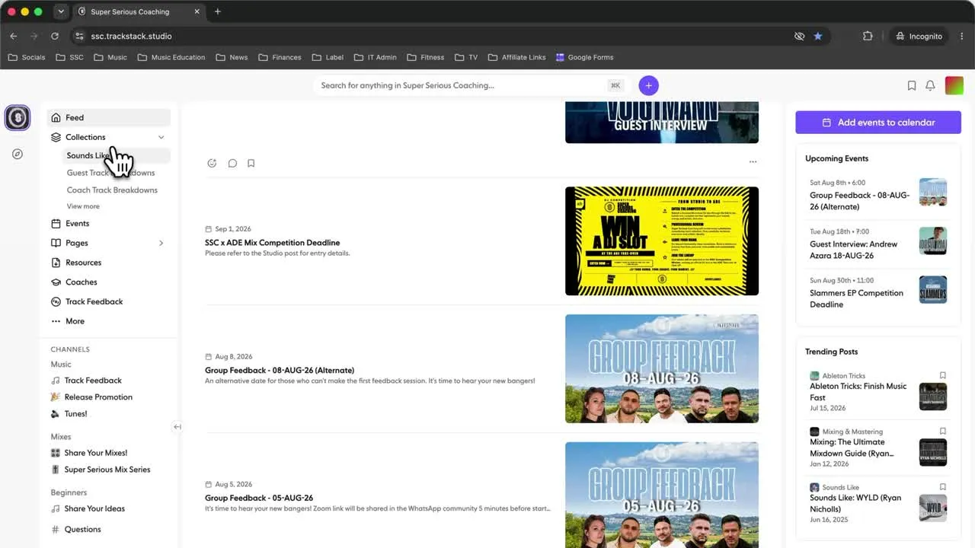The image size is (975, 548).
Task: Open the browser extensions puzzle icon
Action: [868, 36]
